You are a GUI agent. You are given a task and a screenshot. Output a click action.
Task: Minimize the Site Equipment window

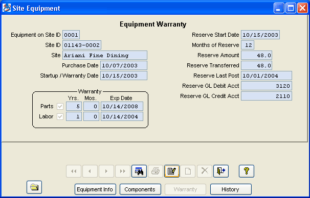[279, 8]
